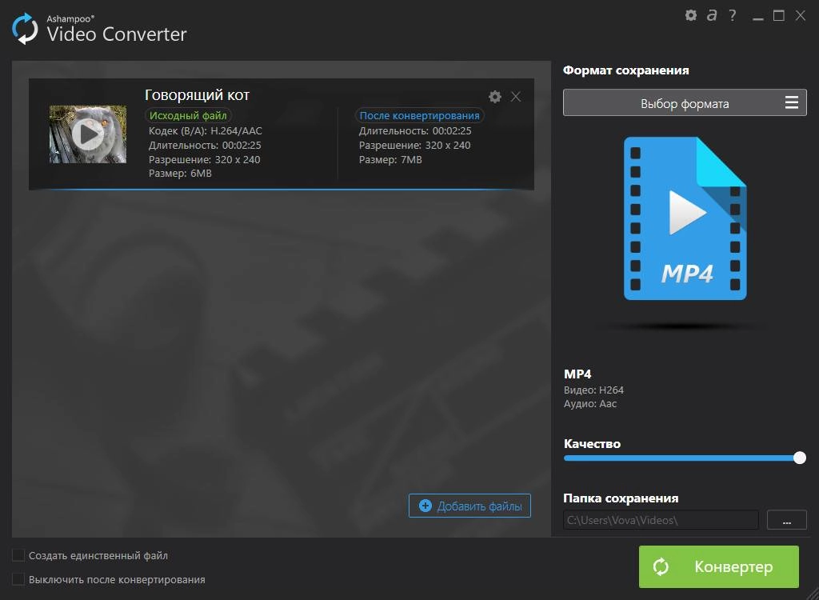This screenshot has width=819, height=600.
Task: Open settings gear in title bar
Action: (690, 15)
